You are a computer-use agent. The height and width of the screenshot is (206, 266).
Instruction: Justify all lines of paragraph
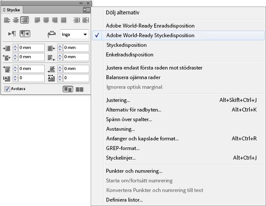[x=64, y=20]
